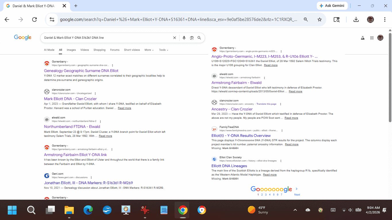The height and width of the screenshot is (220, 392).
Task: Reload the current page
Action: [34, 20]
